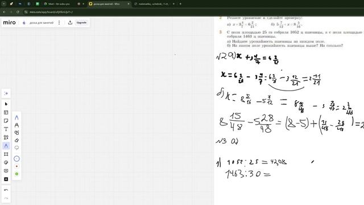Activate the Text tool

[x=6, y=129]
